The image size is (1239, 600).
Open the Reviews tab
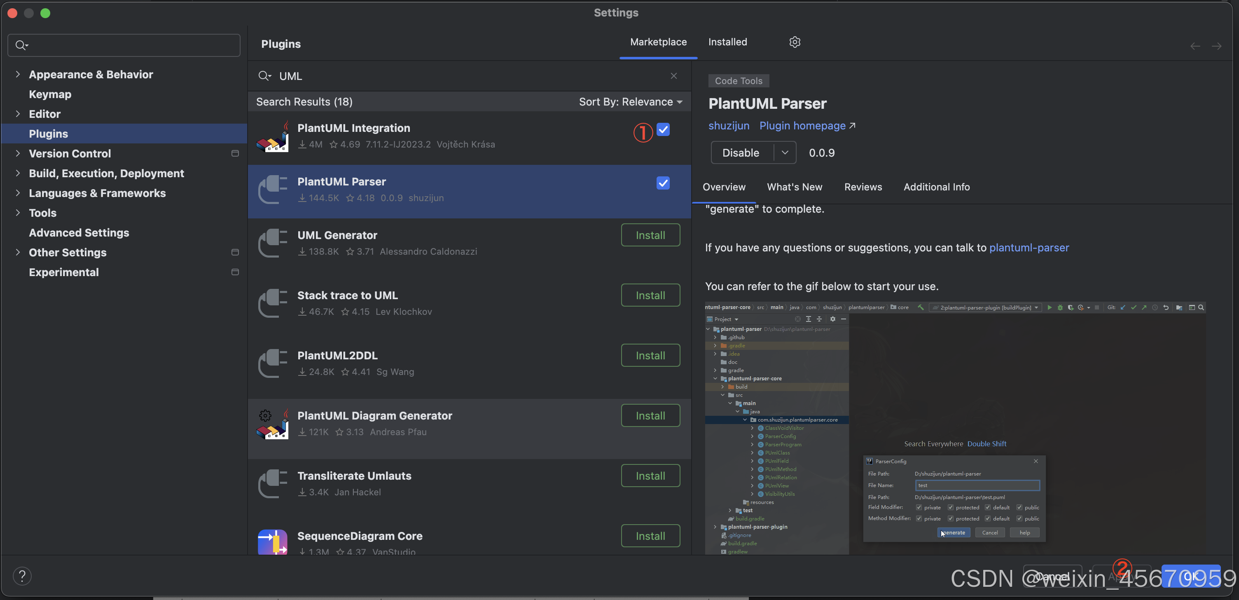coord(863,187)
